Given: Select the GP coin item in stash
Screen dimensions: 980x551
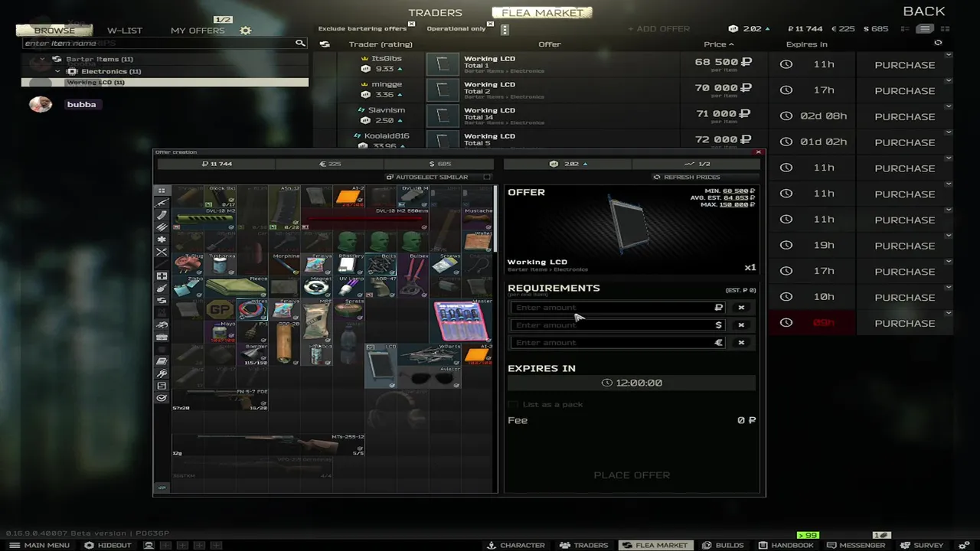Looking at the screenshot, I should [x=220, y=309].
